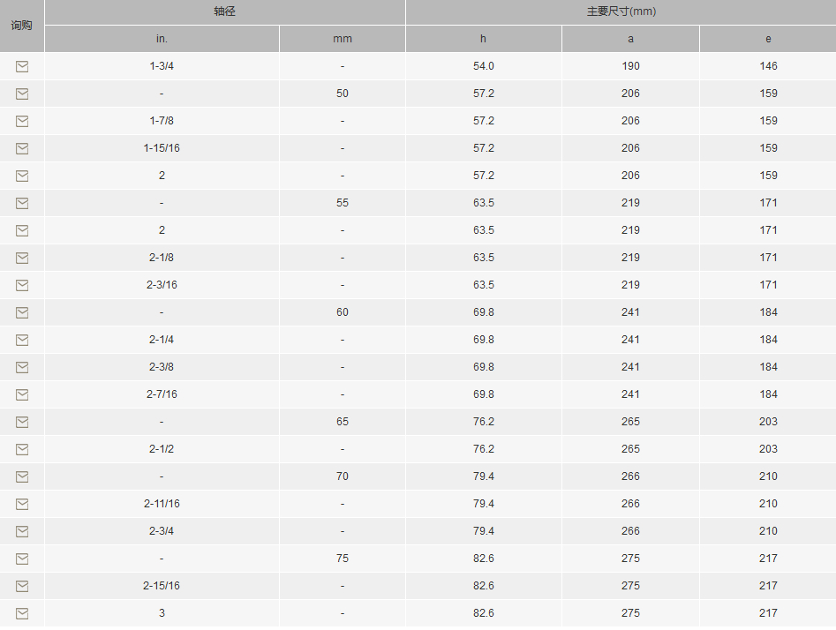Click inquiry envelope for 2-3/8 row
Image resolution: width=836 pixels, height=630 pixels.
point(22,367)
